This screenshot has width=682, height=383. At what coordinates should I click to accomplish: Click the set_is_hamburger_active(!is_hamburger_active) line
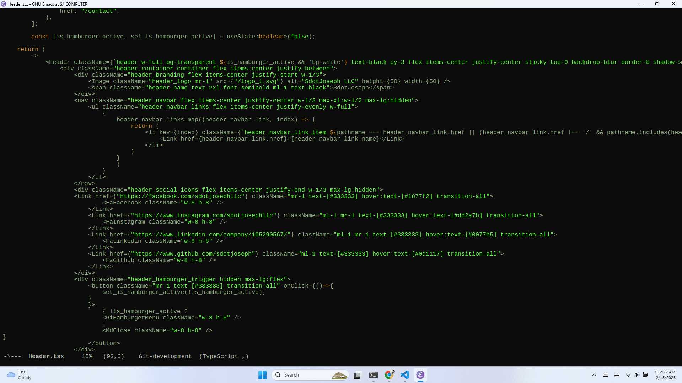pyautogui.click(x=184, y=292)
